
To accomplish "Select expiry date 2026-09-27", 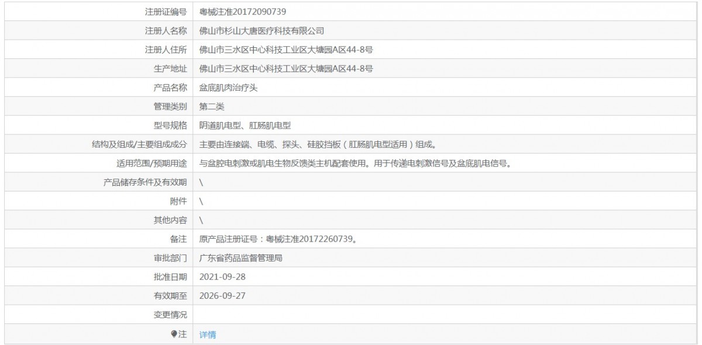I will (222, 296).
